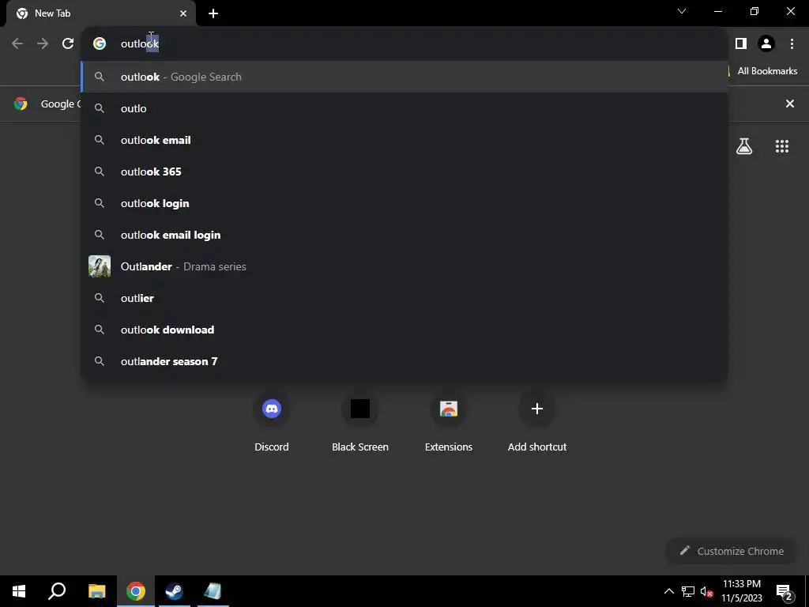The height and width of the screenshot is (607, 809).
Task: Open the notification center icon
Action: [x=785, y=591]
